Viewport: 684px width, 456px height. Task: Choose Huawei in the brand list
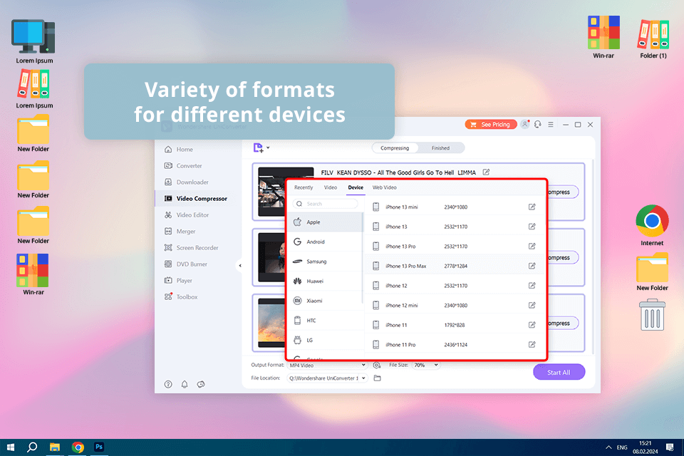pyautogui.click(x=326, y=281)
